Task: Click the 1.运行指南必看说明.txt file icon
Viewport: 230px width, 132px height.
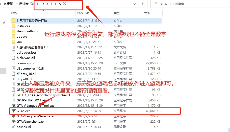Action: [14, 47]
